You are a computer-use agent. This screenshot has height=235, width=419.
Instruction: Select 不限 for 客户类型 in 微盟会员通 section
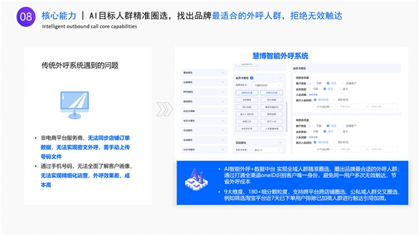pos(317,83)
